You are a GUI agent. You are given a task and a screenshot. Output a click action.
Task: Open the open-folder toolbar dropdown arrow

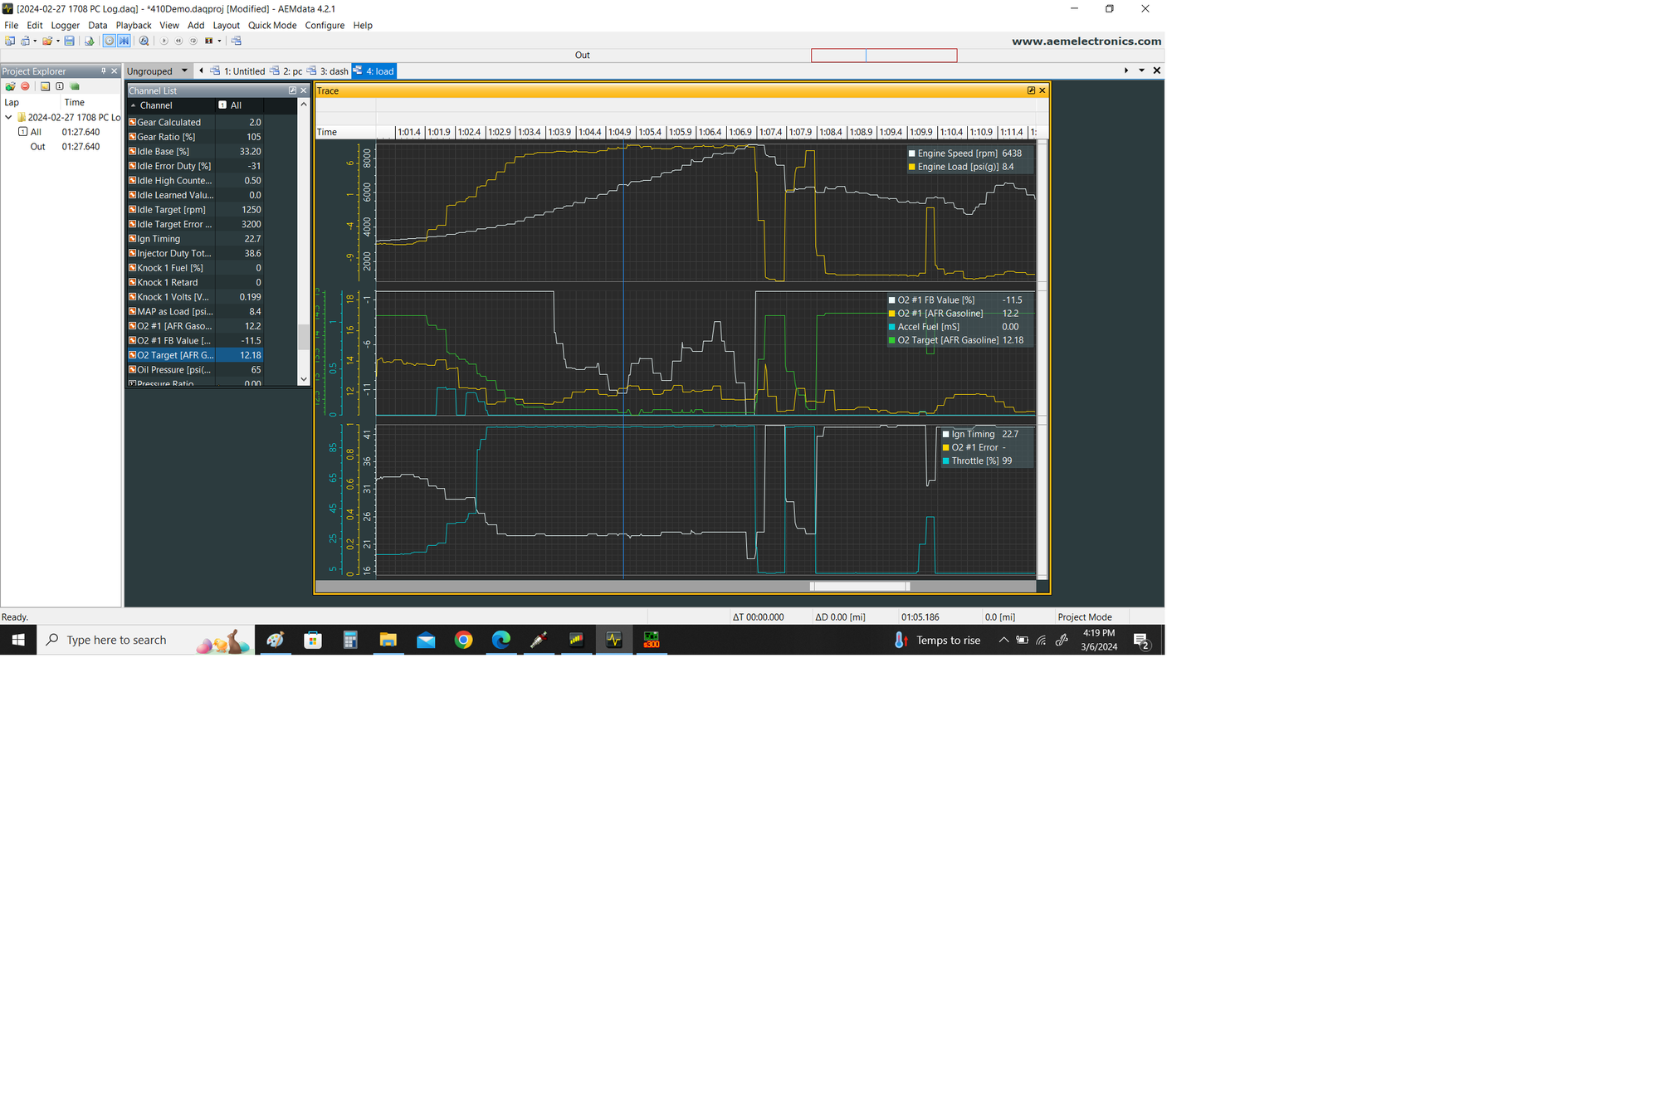pyautogui.click(x=57, y=41)
